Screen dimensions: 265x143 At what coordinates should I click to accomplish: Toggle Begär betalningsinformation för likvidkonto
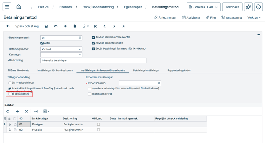point(93,49)
